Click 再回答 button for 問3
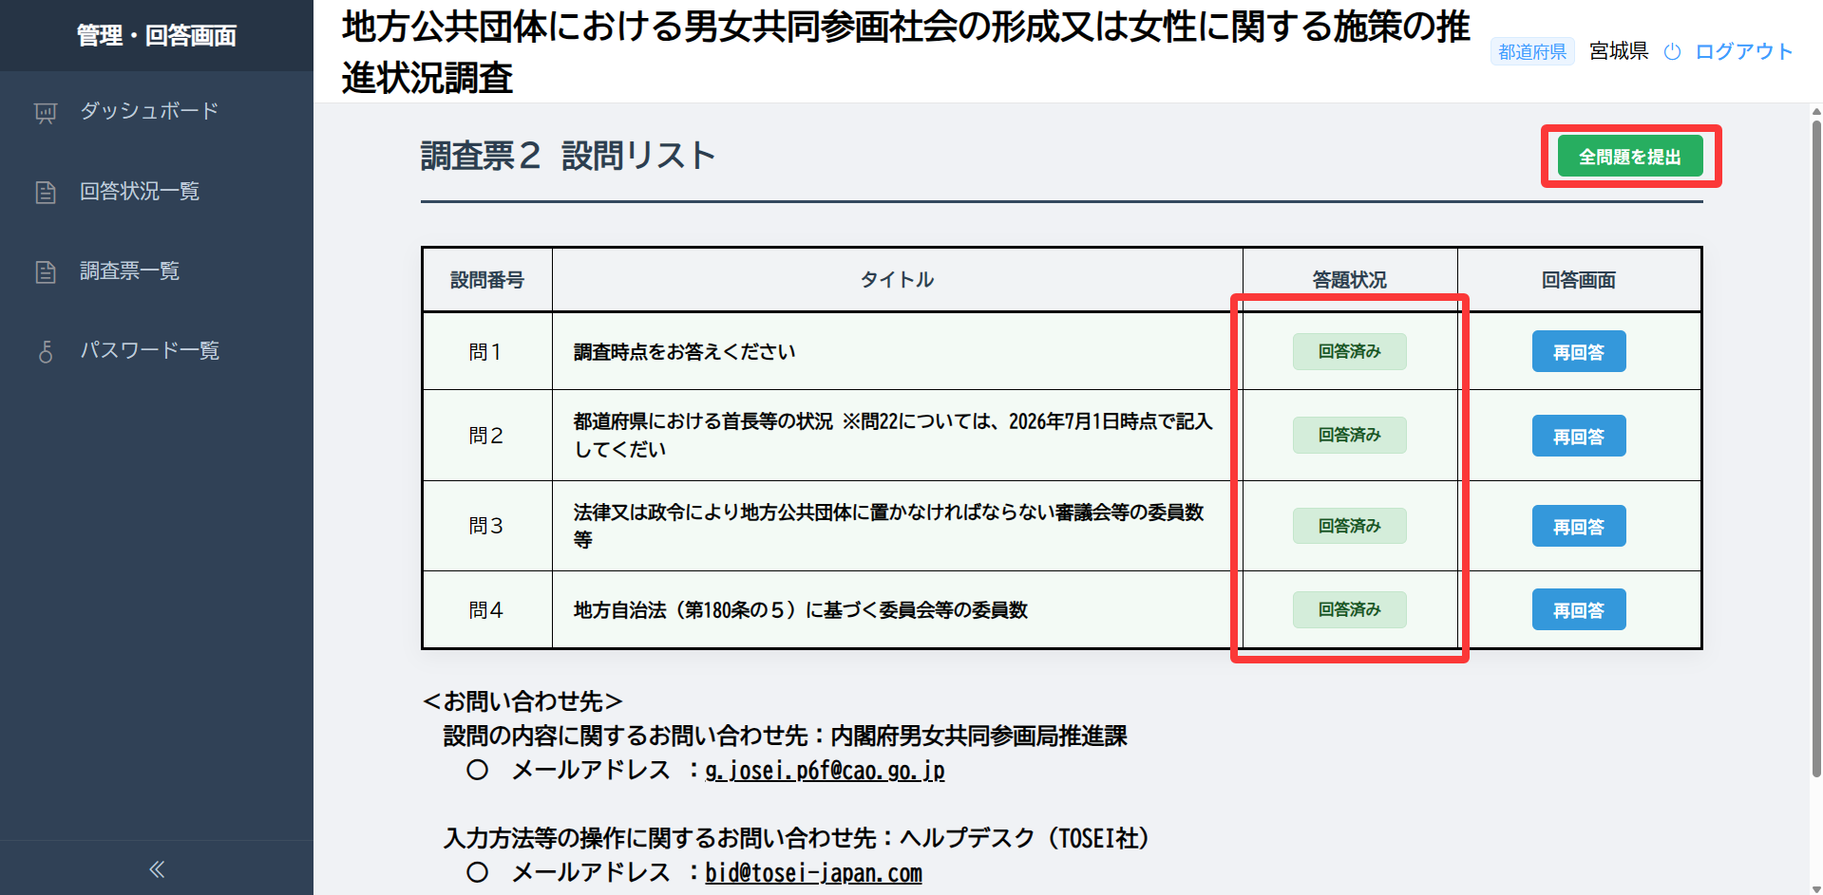Screen dimensions: 1823x895 click(1579, 526)
